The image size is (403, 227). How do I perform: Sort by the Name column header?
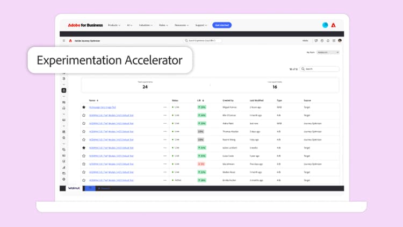click(92, 101)
